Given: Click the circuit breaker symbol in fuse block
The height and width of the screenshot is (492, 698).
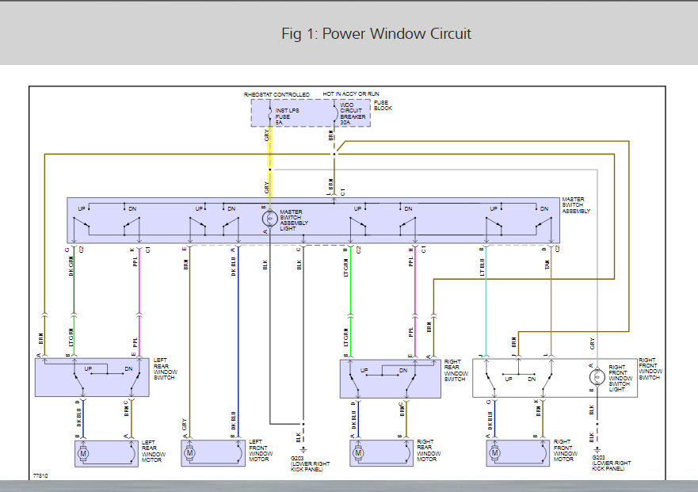Looking at the screenshot, I should click(335, 113).
